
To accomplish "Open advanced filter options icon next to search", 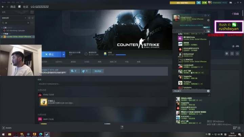I will (32, 23).
